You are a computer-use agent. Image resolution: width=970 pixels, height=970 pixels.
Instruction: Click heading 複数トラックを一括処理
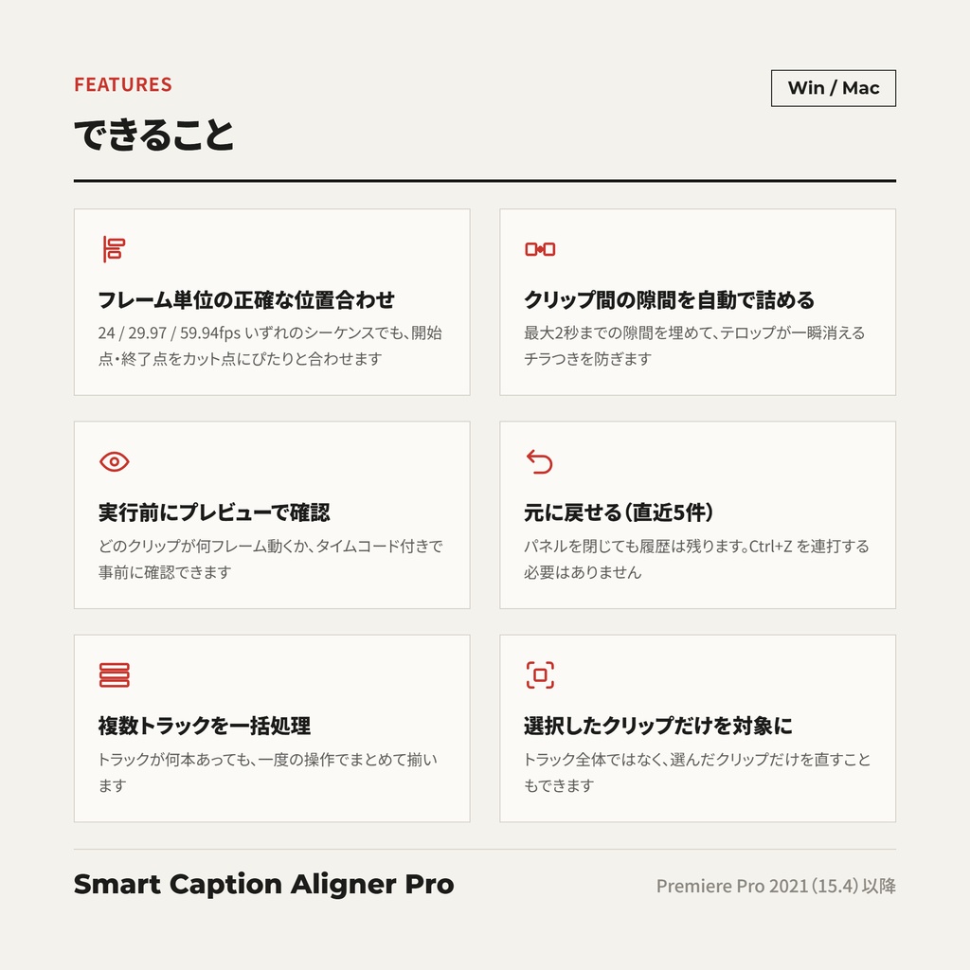click(205, 726)
